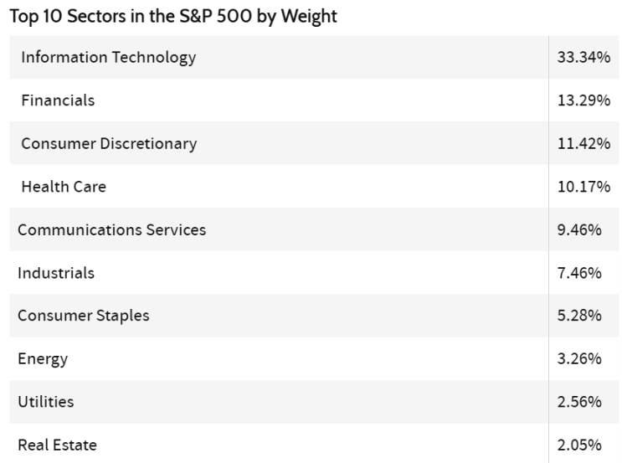The image size is (622, 463).
Task: Select the Consumer Discretionary row label
Action: [109, 144]
